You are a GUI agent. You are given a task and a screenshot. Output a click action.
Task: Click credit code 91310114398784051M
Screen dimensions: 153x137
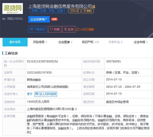pyautogui.click(x=42, y=61)
